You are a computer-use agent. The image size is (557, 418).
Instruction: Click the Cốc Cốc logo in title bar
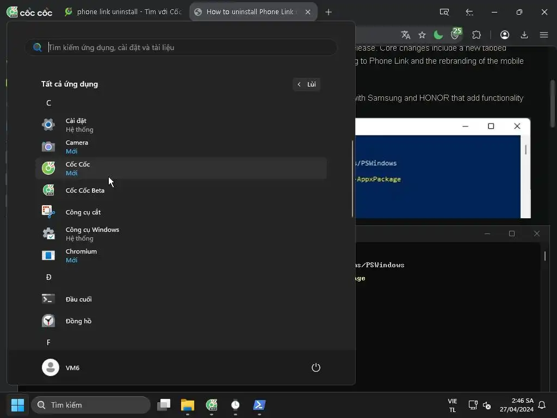[29, 12]
